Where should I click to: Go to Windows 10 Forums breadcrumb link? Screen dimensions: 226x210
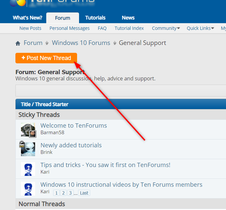pos(81,43)
